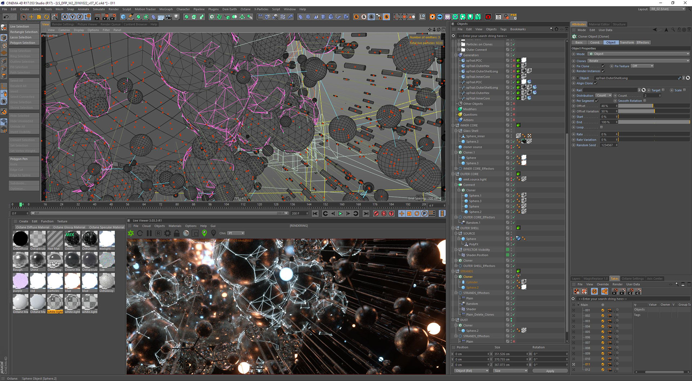Pause the Live Viewer render
Image resolution: width=692 pixels, height=381 pixels.
click(149, 233)
